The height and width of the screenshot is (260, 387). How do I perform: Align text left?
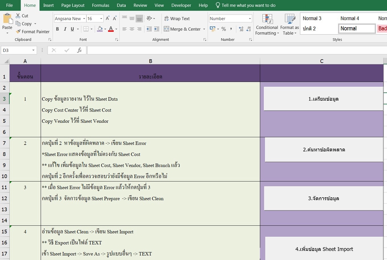click(125, 29)
